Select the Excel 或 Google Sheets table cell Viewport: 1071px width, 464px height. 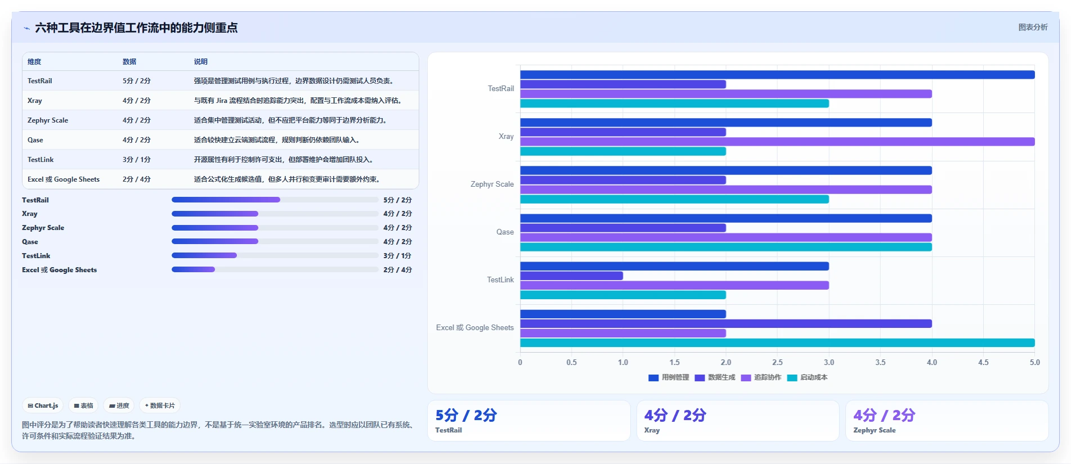point(64,179)
